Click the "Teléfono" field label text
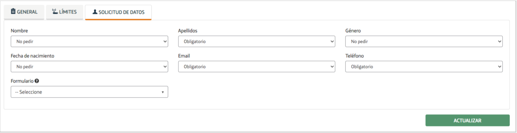Image resolution: width=517 pixels, height=133 pixels. pyautogui.click(x=354, y=56)
